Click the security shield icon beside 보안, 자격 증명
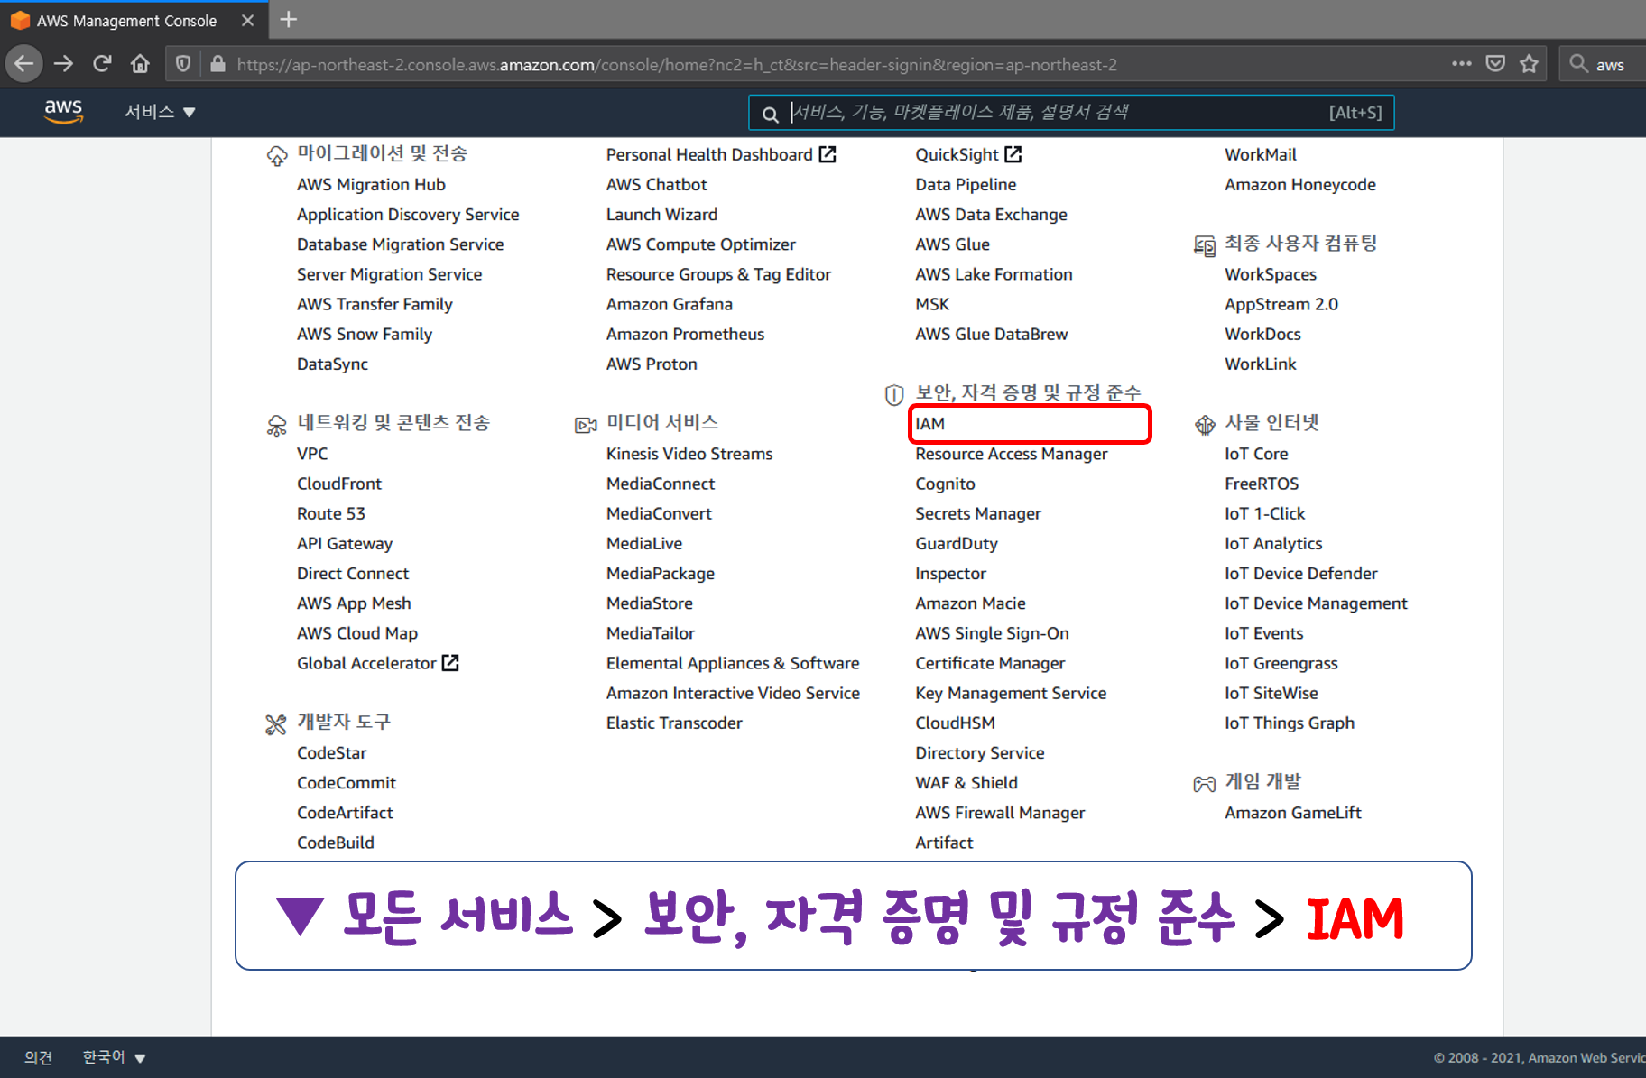 [893, 395]
